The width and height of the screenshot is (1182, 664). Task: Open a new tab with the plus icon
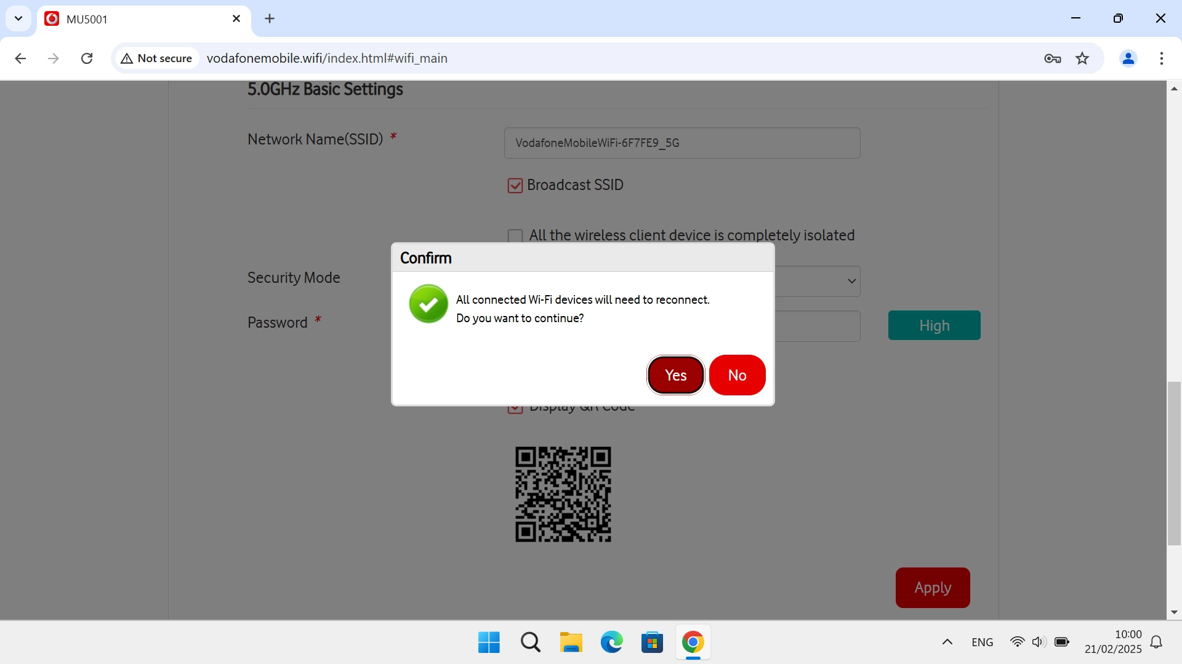pos(270,18)
